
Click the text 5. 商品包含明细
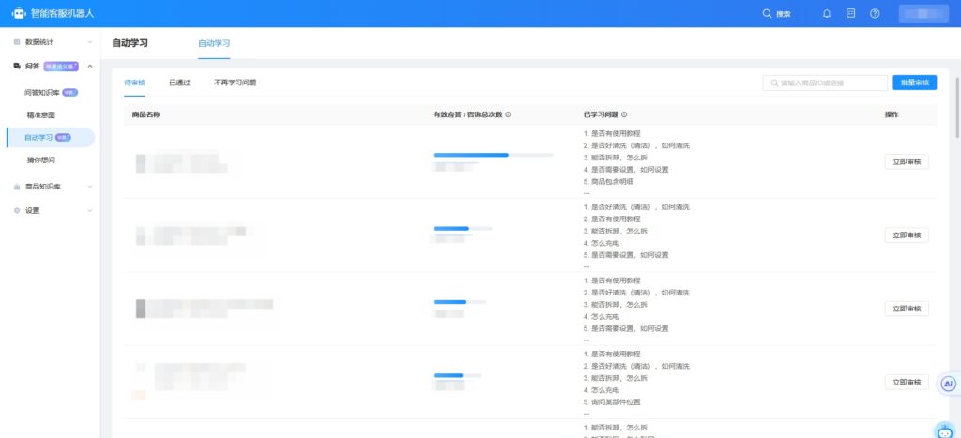(x=608, y=182)
